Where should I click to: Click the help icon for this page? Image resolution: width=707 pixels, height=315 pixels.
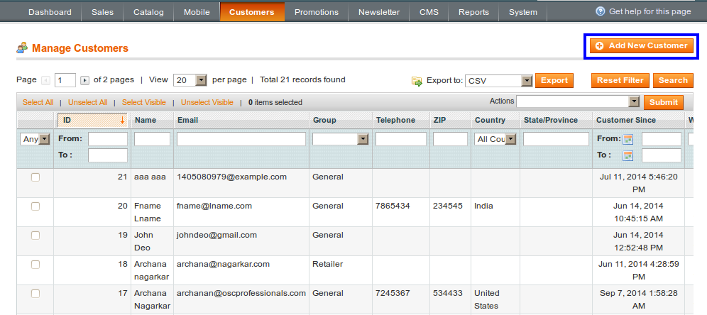(601, 11)
